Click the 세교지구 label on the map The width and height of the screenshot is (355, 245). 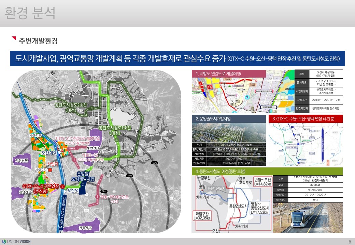coord(35,135)
